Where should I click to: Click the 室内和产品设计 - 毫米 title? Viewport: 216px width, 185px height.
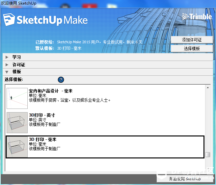click(x=51, y=91)
